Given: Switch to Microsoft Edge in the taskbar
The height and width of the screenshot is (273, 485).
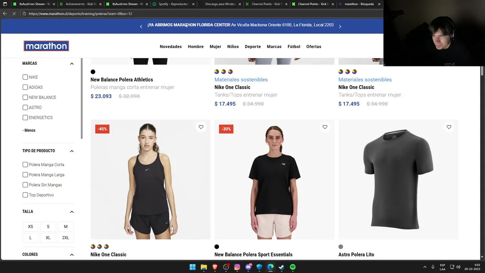Looking at the screenshot, I should [271, 267].
